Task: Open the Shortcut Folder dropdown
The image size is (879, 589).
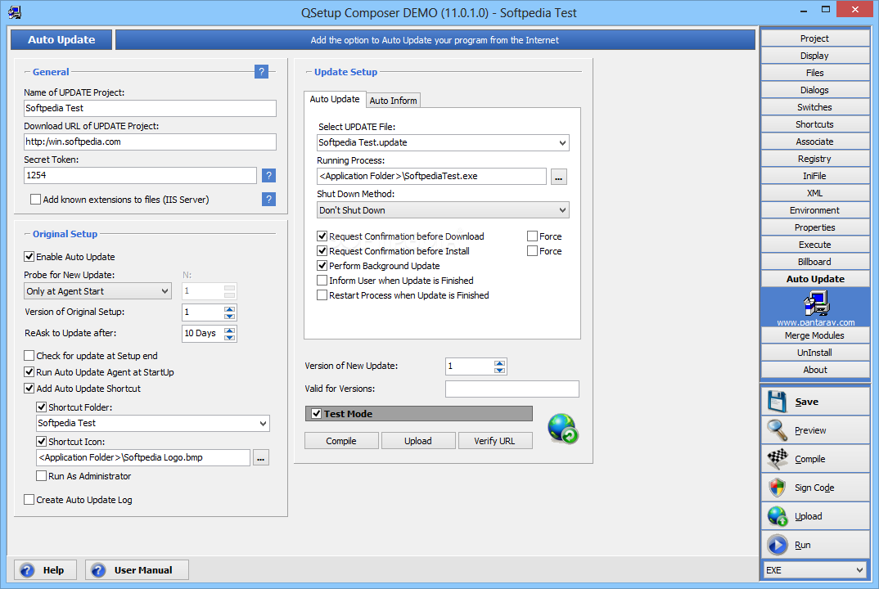Action: (x=263, y=424)
